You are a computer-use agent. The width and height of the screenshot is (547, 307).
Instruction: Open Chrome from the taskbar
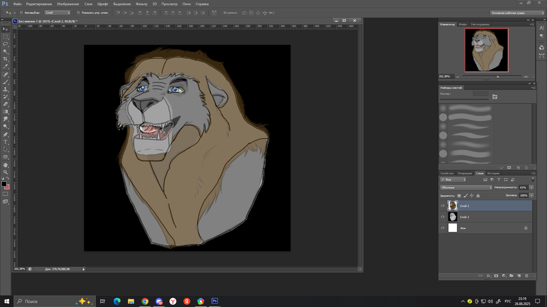click(x=145, y=301)
